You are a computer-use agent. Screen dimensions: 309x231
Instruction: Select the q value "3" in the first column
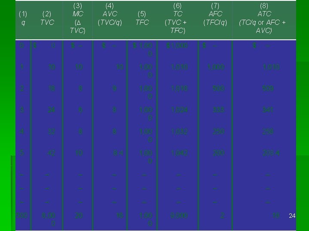pos(22,110)
